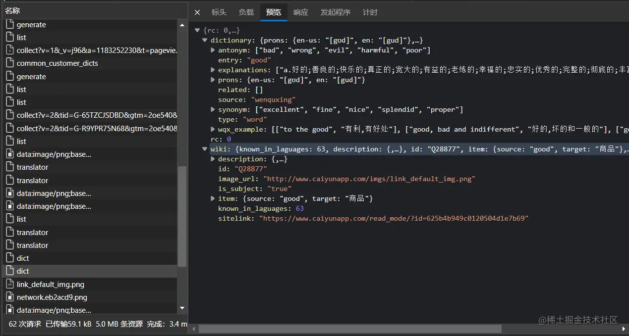Switch to the 负载 tab
The height and width of the screenshot is (336, 629).
(246, 12)
